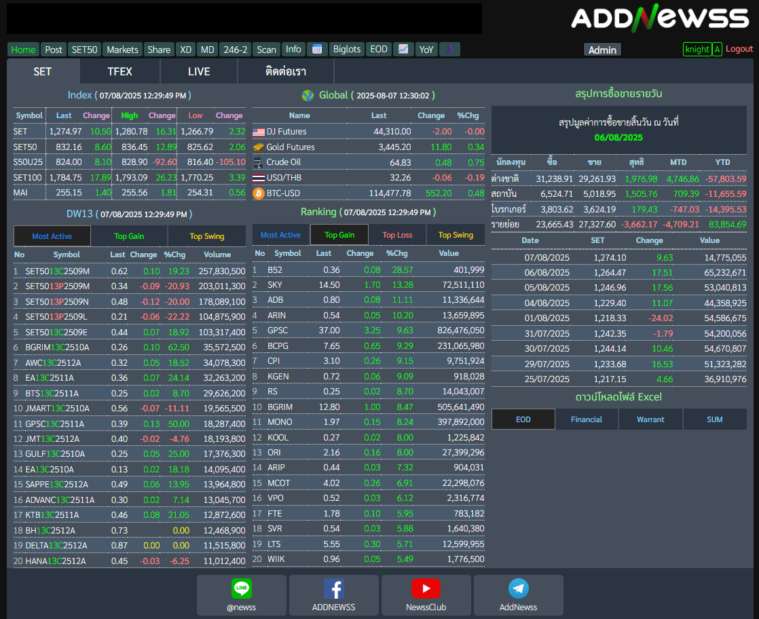Download the Warrant Excel file
The height and width of the screenshot is (619, 759).
coord(650,419)
